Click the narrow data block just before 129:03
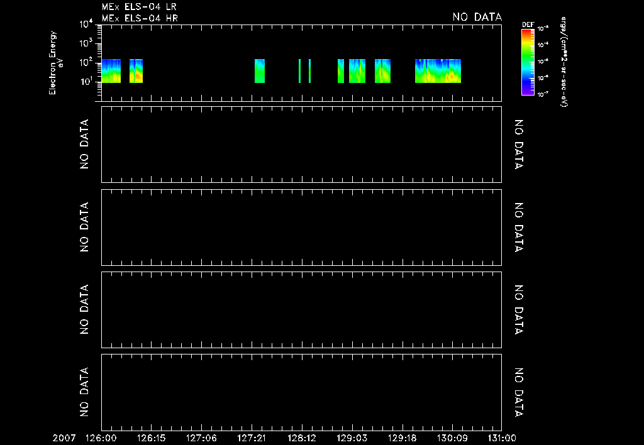The height and width of the screenshot is (445, 644). coord(341,71)
